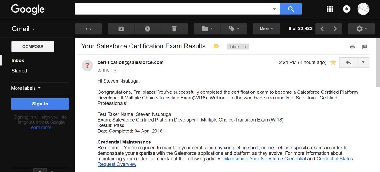Open the Settings gear menu
This screenshot has width=380, height=172.
(361, 29)
